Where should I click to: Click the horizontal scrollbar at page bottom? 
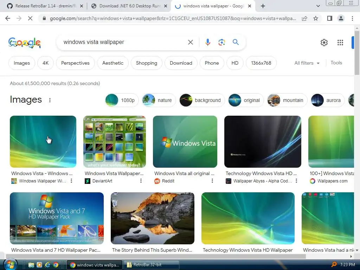[x=156, y=256]
